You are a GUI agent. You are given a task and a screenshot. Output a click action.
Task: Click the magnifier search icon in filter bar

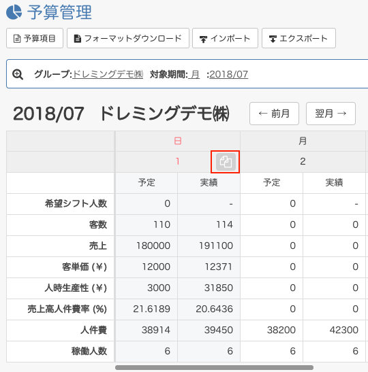[18, 74]
